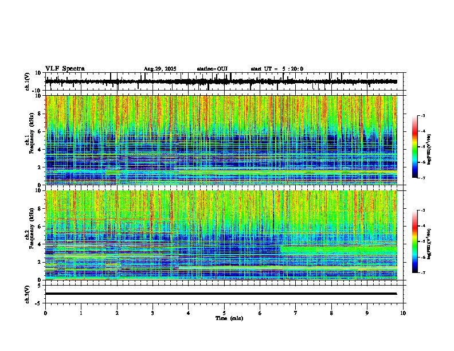
Task: Click the "Time (min)" axis label
Action: 229,318
